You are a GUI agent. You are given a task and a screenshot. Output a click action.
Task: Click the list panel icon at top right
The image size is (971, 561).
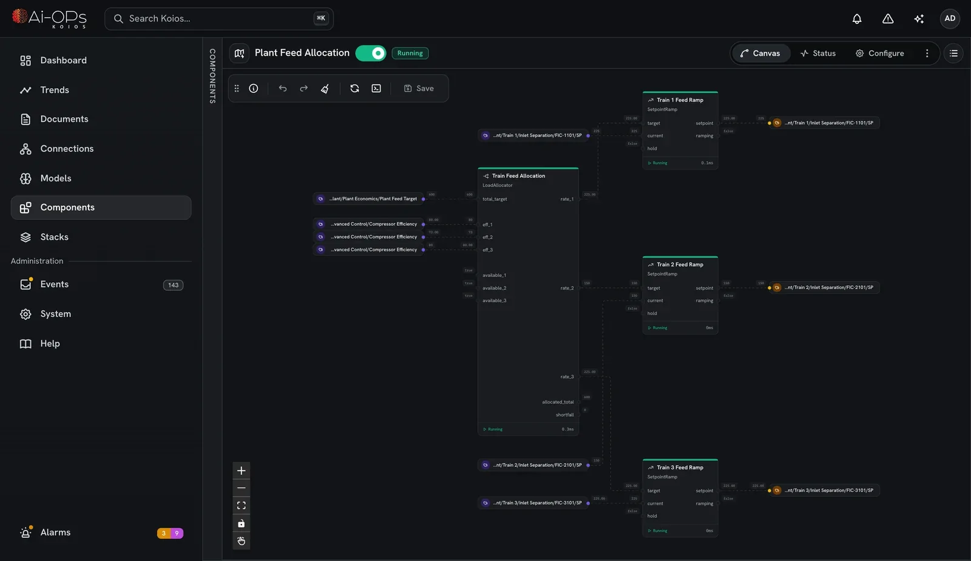point(953,53)
